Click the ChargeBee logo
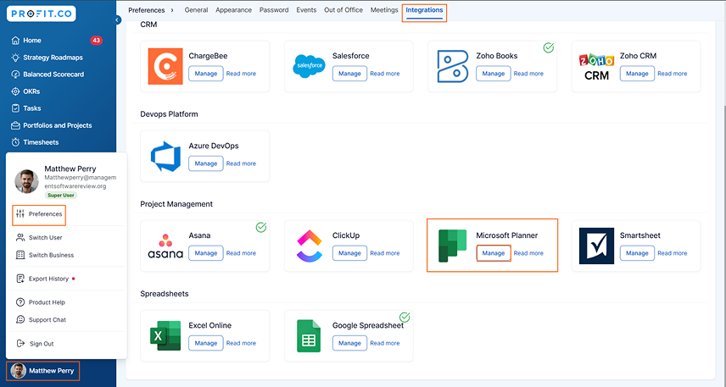The height and width of the screenshot is (387, 726). (165, 67)
